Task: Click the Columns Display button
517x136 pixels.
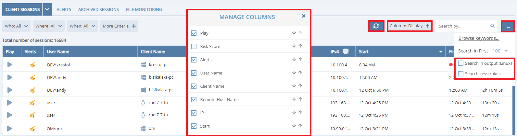Action: coord(409,26)
